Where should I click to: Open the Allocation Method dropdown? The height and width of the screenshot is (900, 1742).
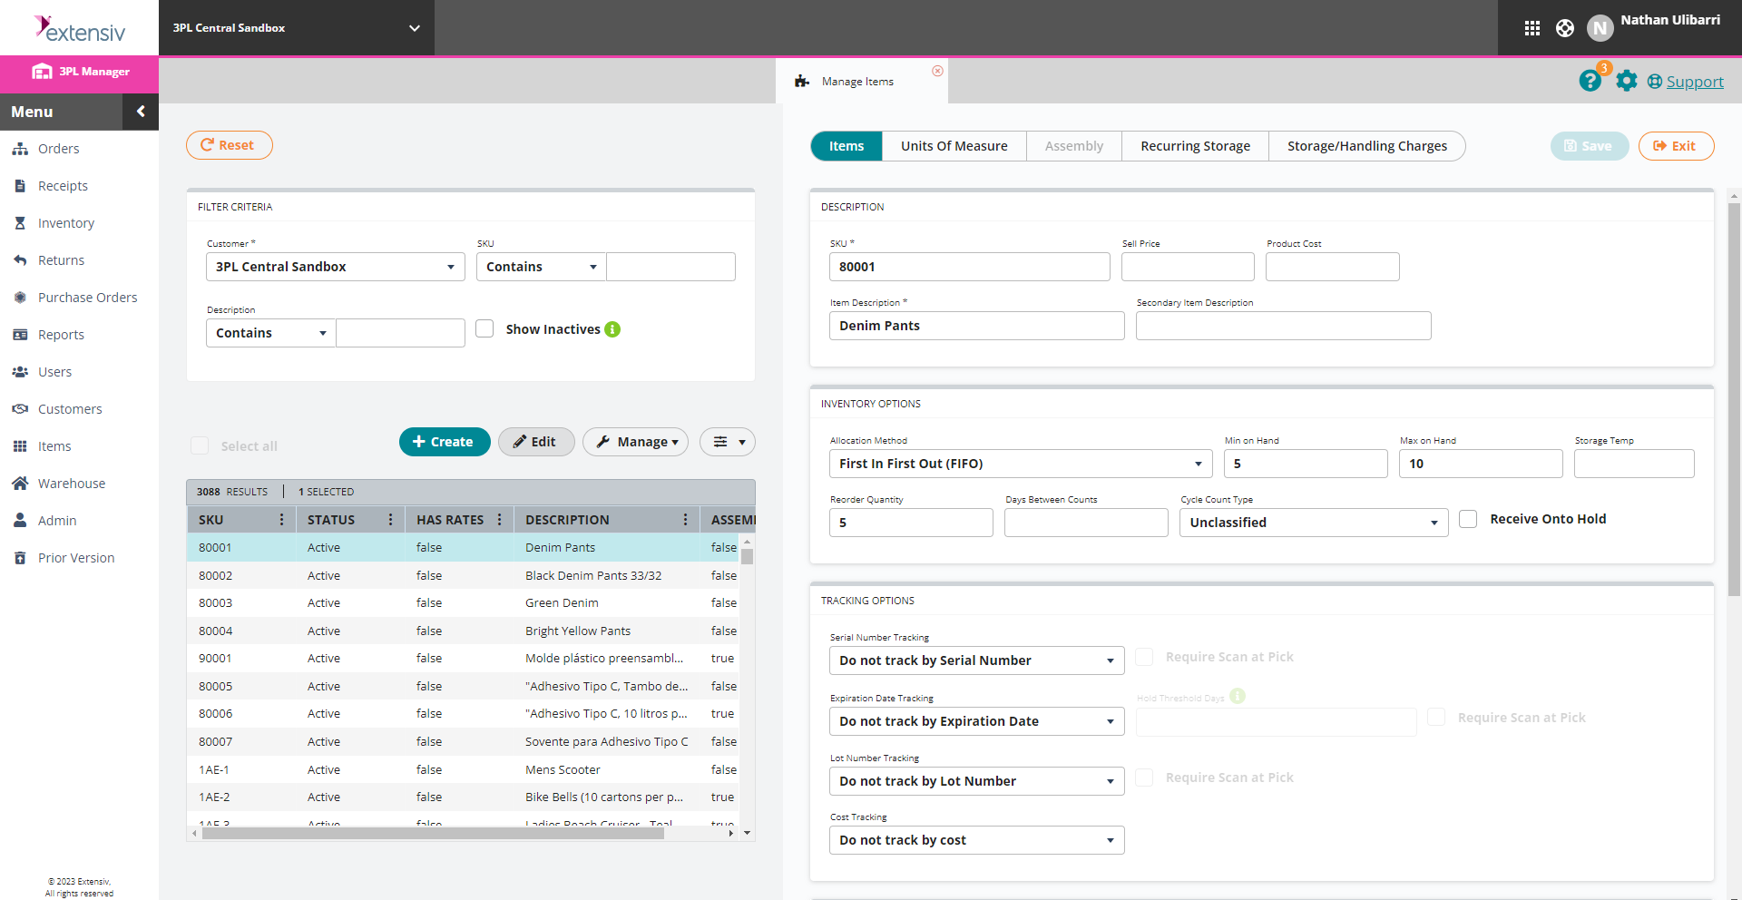tap(1020, 463)
